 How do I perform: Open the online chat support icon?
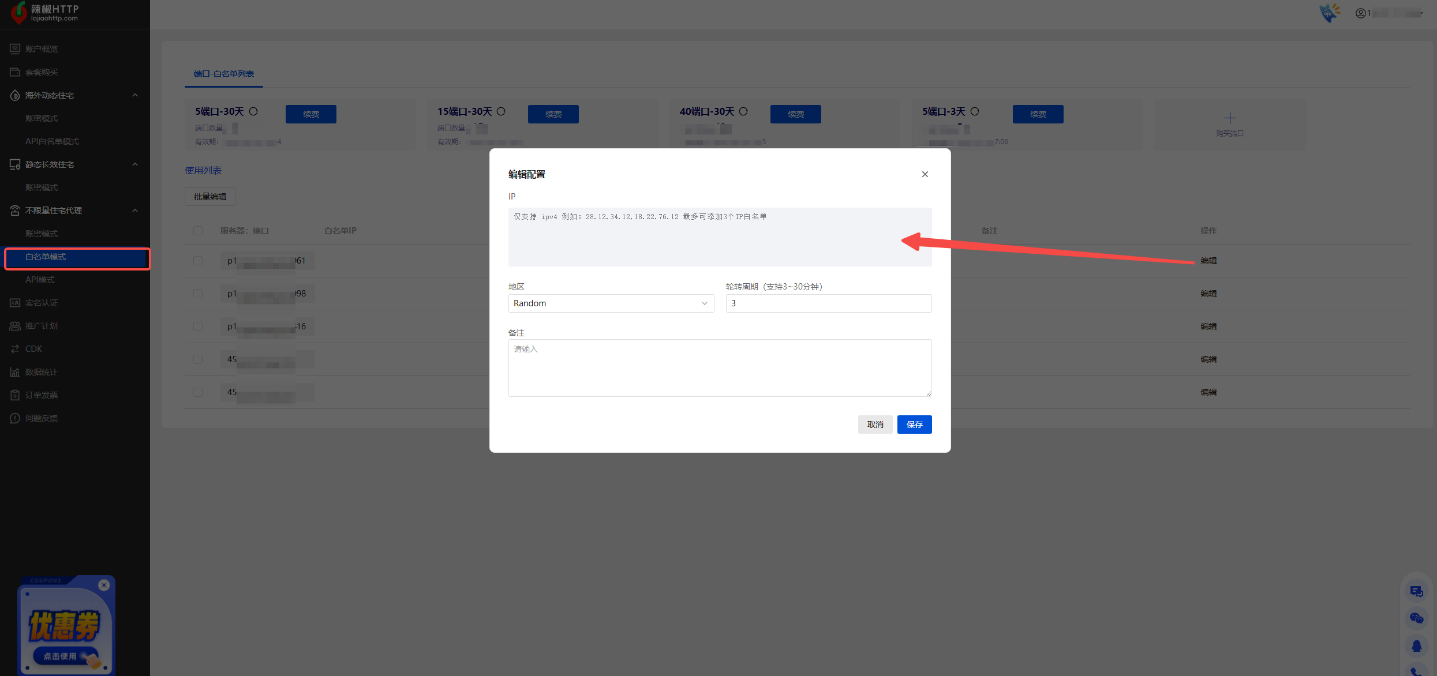[1416, 591]
